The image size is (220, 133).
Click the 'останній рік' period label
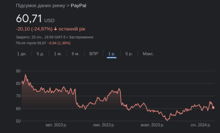pyautogui.click(x=72, y=29)
